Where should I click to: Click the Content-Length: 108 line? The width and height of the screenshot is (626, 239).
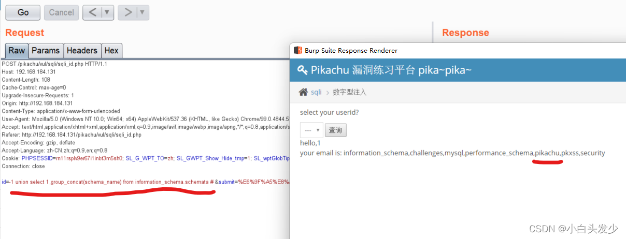(26, 80)
